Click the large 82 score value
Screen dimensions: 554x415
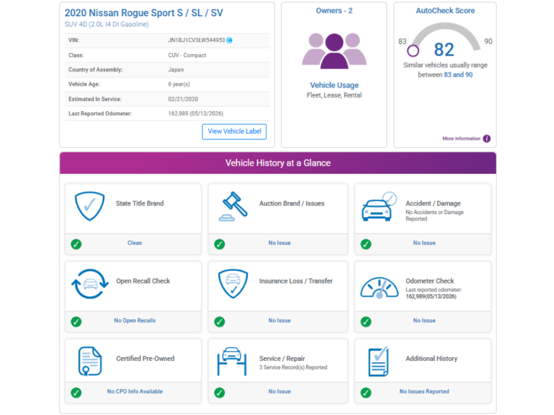tap(444, 50)
